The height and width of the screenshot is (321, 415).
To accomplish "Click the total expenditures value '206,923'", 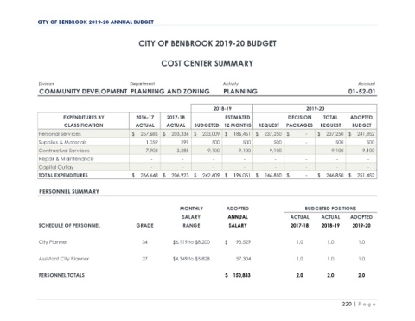I will tap(180, 175).
